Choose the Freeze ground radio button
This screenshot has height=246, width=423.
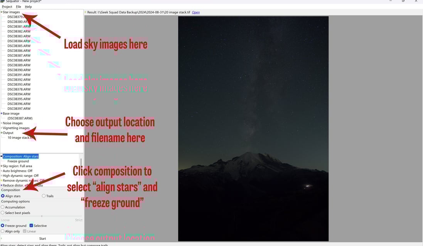tap(3, 226)
